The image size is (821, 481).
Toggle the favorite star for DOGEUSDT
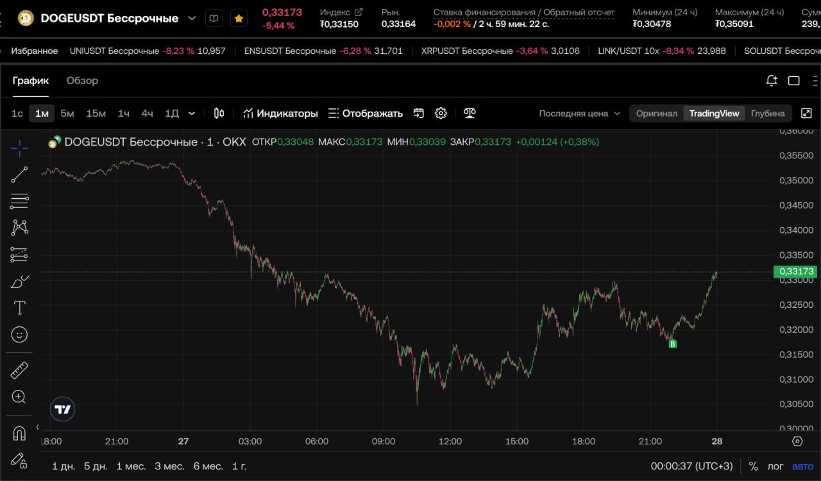tap(239, 19)
